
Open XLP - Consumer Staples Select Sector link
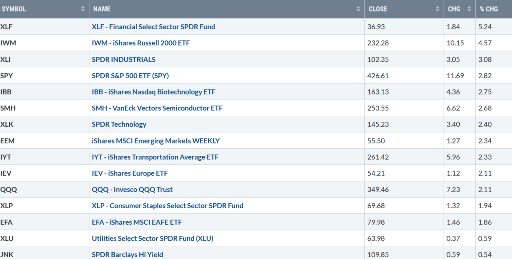[168, 206]
